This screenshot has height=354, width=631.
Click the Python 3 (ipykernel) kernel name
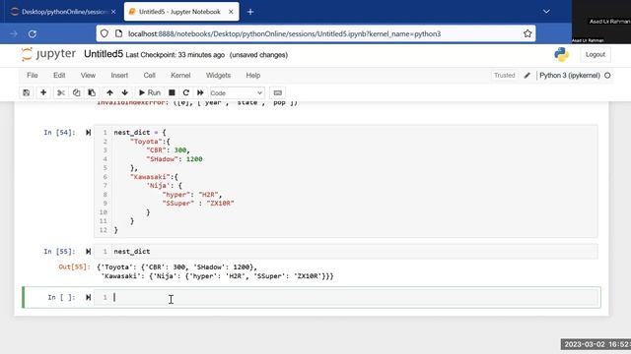point(570,75)
